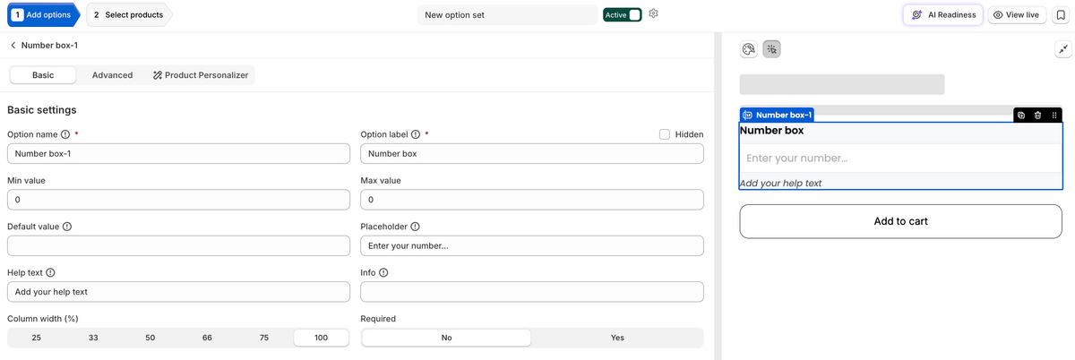Switch to the Basic tab
Viewport: 1075px width, 360px height.
coord(43,75)
